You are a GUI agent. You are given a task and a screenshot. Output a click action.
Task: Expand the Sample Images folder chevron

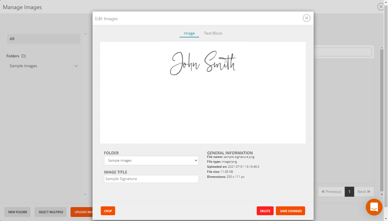click(76, 66)
